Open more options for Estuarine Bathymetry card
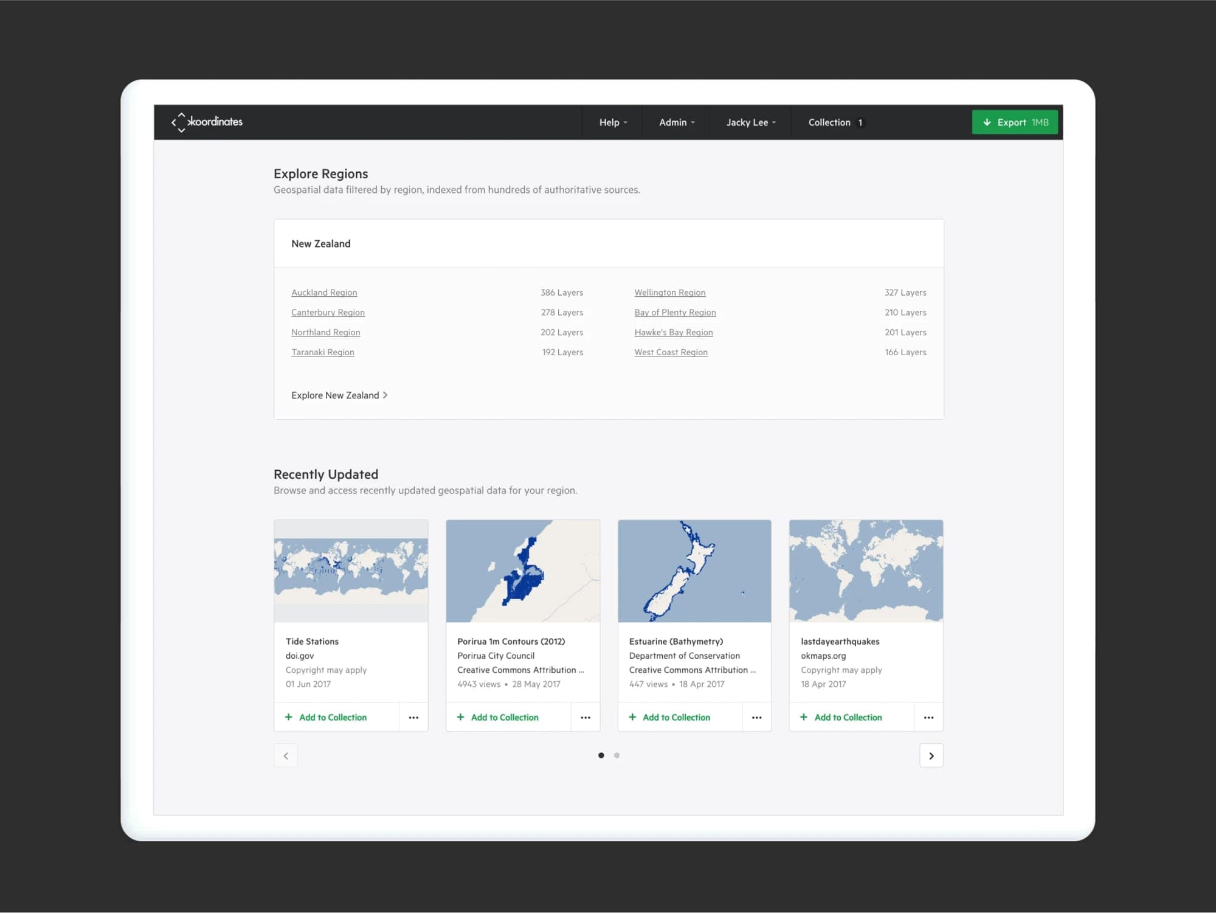 point(757,718)
